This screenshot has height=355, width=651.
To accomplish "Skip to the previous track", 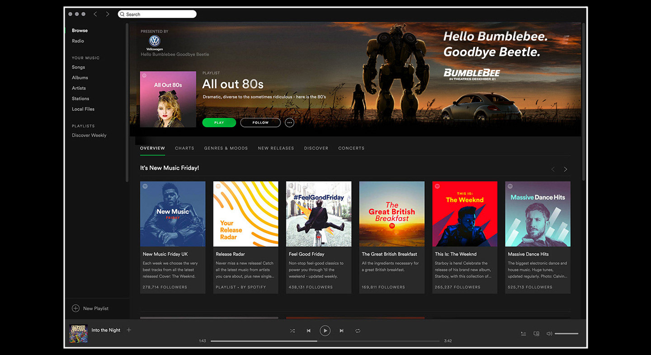I will pos(309,331).
